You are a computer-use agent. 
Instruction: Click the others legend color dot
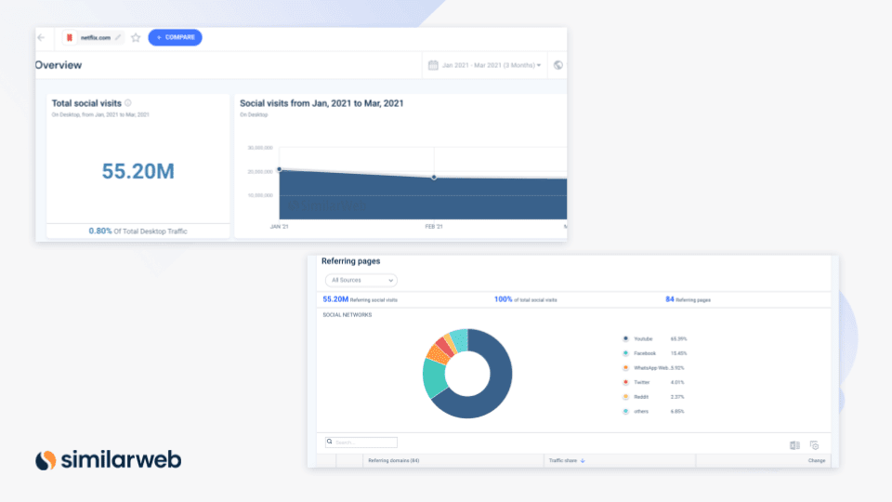click(625, 411)
